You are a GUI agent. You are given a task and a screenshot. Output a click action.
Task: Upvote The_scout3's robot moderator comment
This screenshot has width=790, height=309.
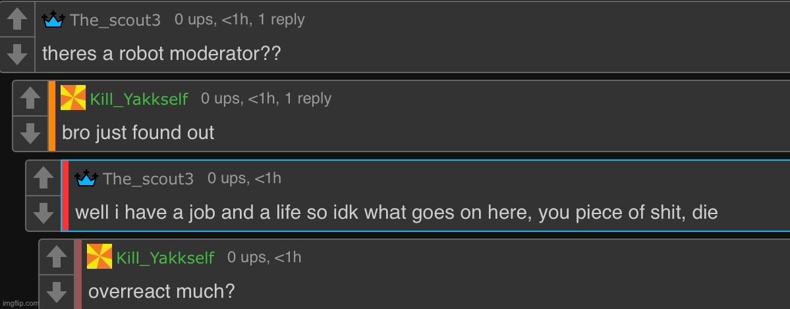[x=17, y=19]
